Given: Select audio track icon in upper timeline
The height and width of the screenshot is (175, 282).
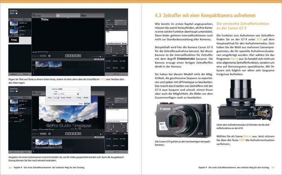Looking at the screenshot, I should point(33,74).
